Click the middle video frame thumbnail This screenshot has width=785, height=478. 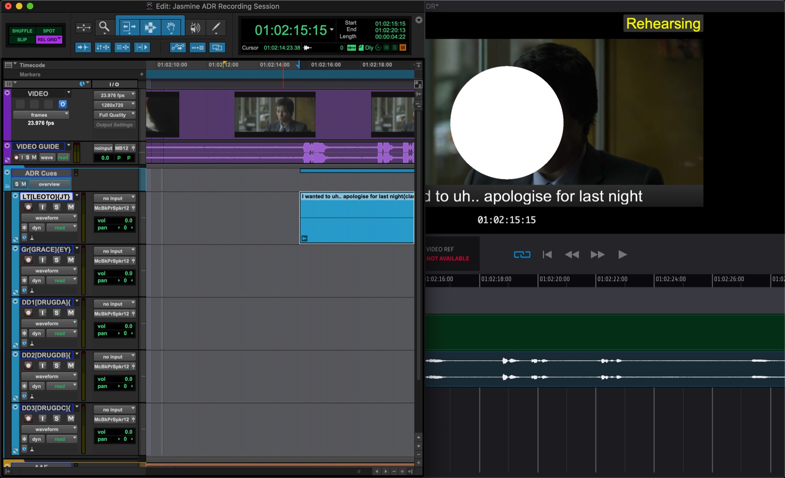(275, 115)
